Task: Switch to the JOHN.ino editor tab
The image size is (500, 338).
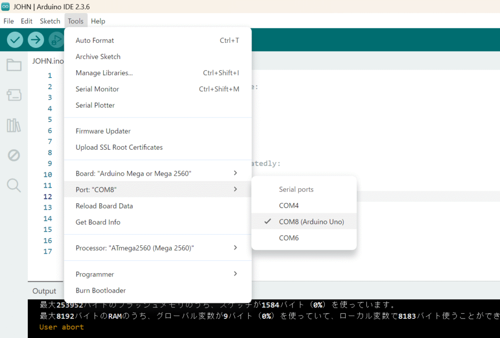Action: pos(48,61)
